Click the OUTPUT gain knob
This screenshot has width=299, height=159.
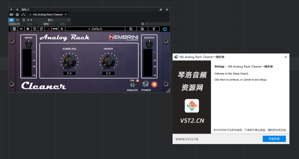pyautogui.click(x=149, y=44)
